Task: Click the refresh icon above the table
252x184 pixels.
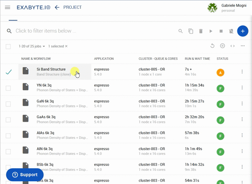Action: tap(212, 46)
